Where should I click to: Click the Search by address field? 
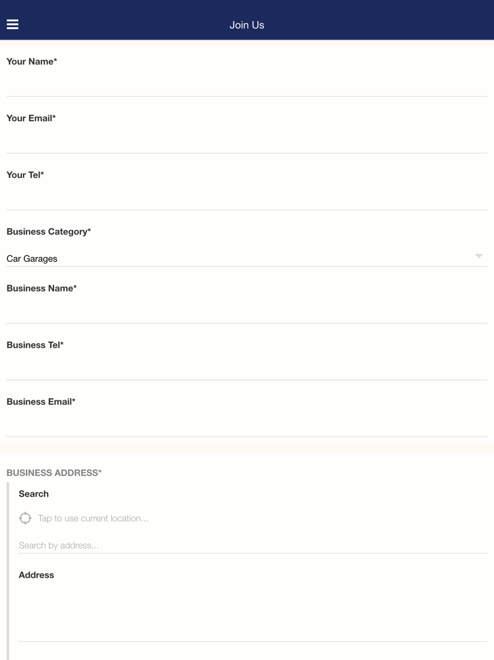point(253,545)
